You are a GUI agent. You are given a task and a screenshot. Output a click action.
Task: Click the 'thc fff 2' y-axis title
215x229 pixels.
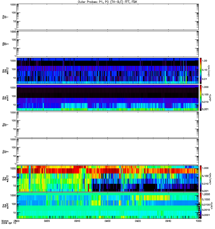click(x=5, y=152)
